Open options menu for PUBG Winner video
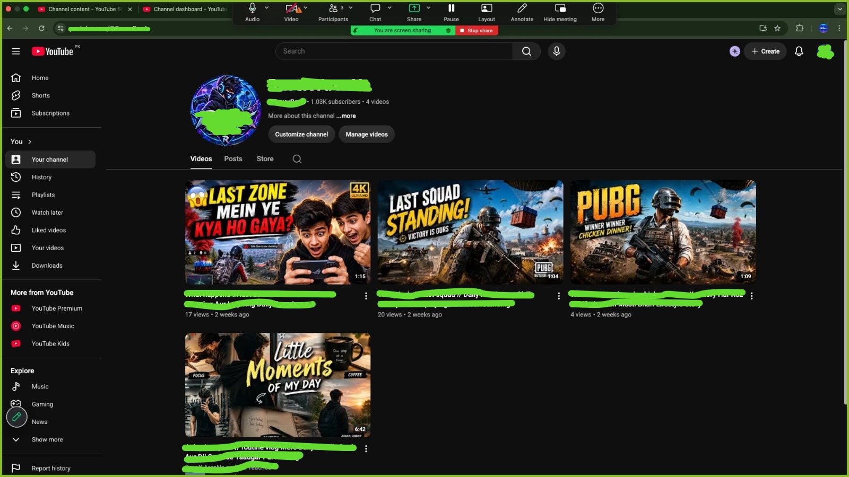The image size is (849, 477). [751, 296]
